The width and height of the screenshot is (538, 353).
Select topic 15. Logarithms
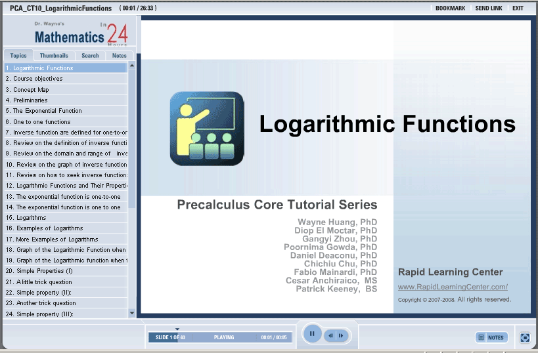coord(66,218)
